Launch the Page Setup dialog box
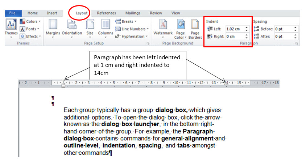Screen dimensions: 306x162 148,43
